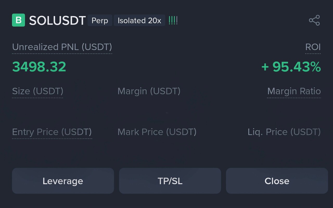333x208 pixels.
Task: Tap the Size (USDT) label
Action: point(37,91)
